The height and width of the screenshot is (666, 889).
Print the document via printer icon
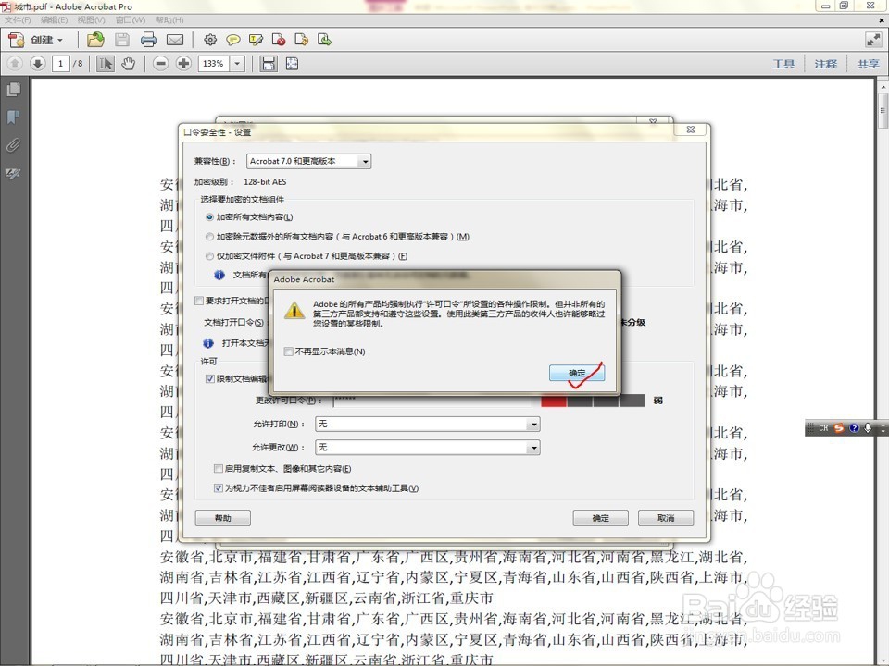148,40
